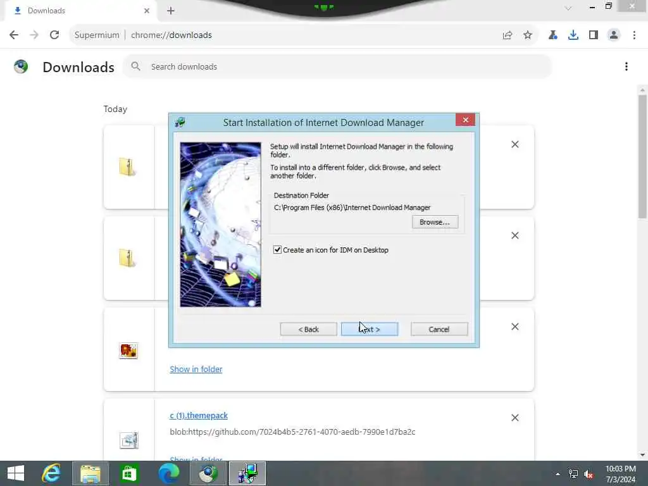
Task: Reload the downloads page
Action: click(54, 35)
